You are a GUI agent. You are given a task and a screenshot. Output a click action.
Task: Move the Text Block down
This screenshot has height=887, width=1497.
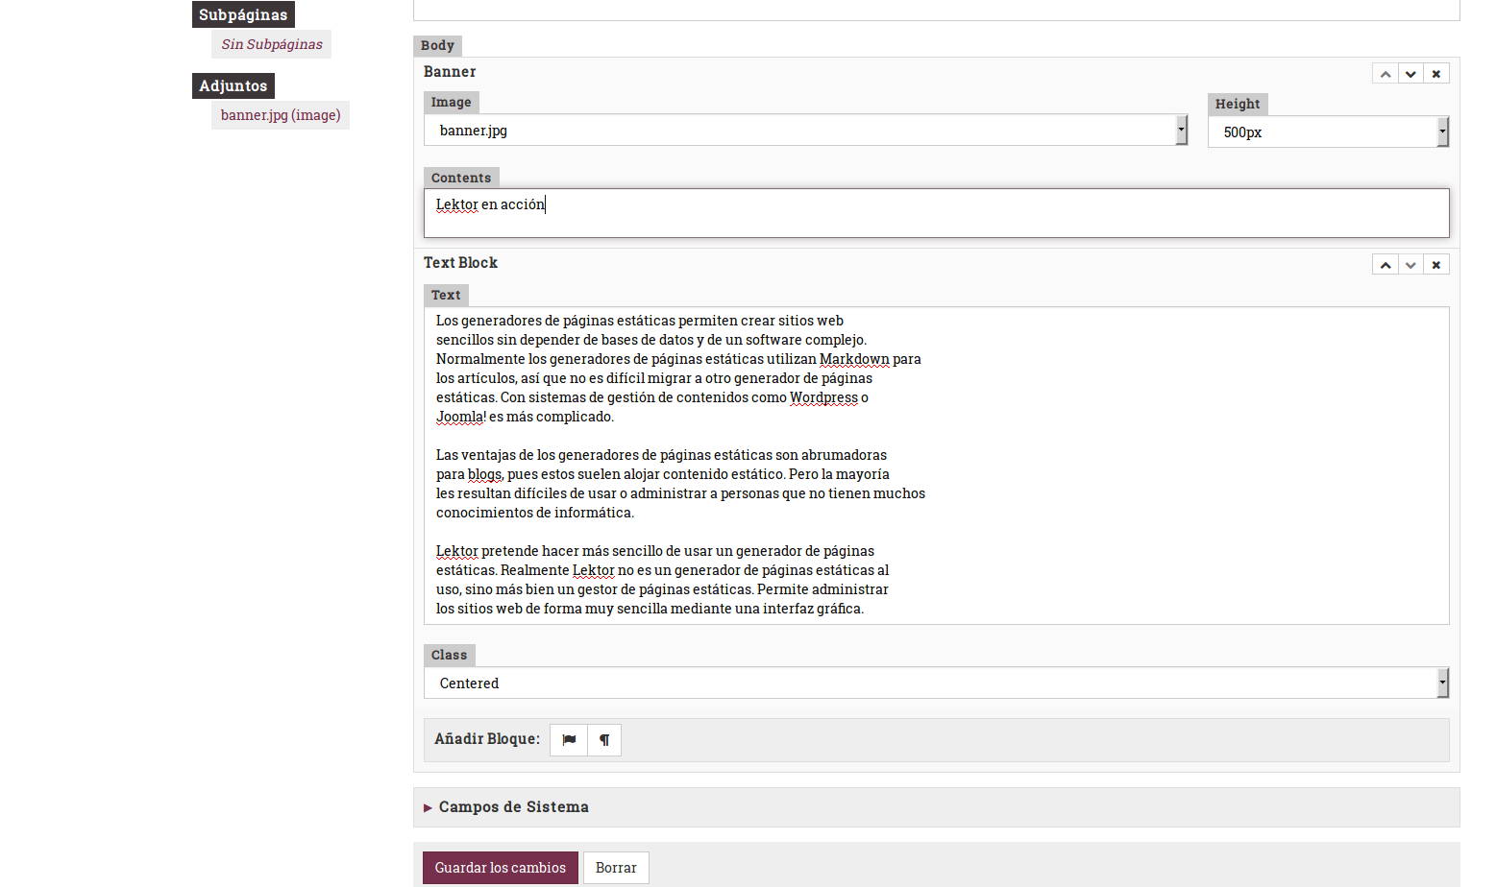(x=1411, y=265)
